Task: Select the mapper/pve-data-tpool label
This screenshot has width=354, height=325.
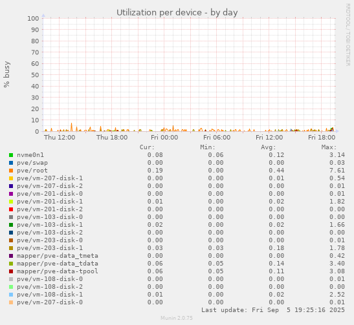Action: tap(58, 271)
